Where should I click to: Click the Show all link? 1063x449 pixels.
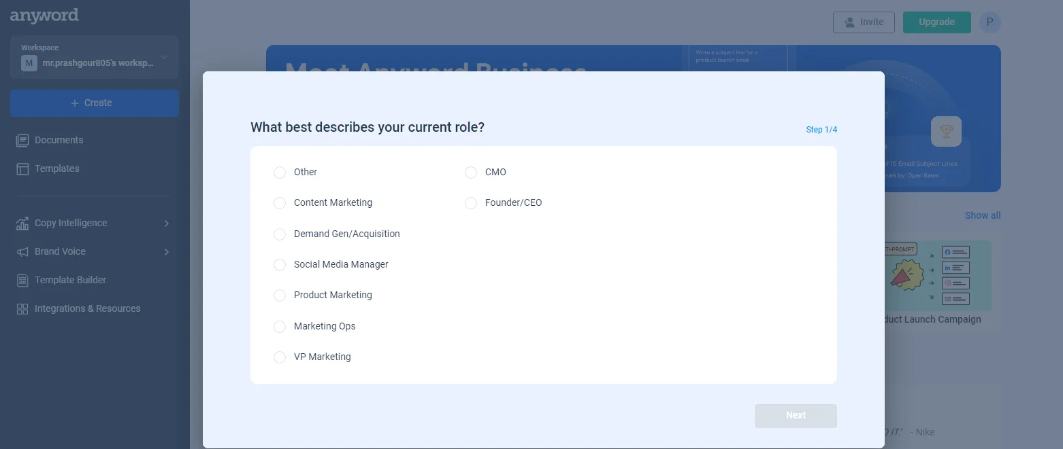[982, 215]
